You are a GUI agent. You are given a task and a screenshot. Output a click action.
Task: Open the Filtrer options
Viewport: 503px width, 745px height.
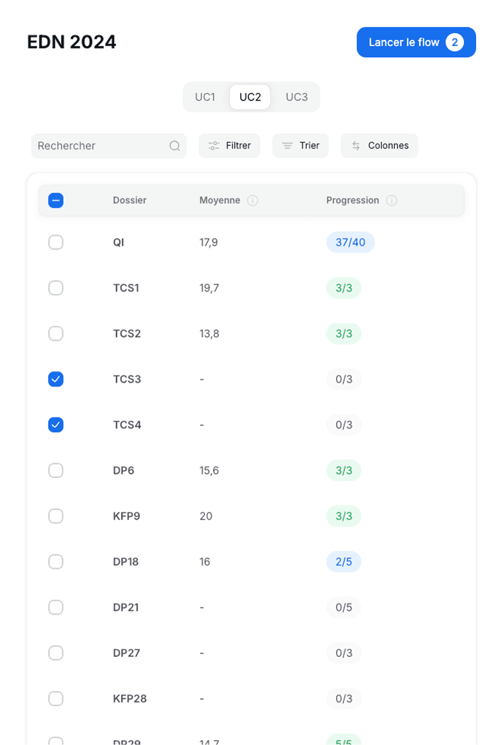pyautogui.click(x=229, y=146)
